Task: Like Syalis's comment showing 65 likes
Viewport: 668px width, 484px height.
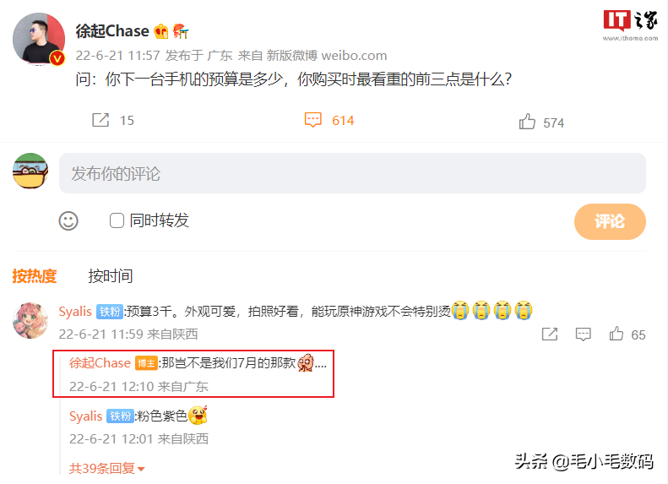Action: click(x=616, y=334)
